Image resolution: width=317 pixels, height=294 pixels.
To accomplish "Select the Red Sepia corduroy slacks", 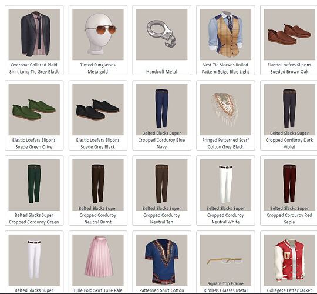I will pyautogui.click(x=289, y=191).
